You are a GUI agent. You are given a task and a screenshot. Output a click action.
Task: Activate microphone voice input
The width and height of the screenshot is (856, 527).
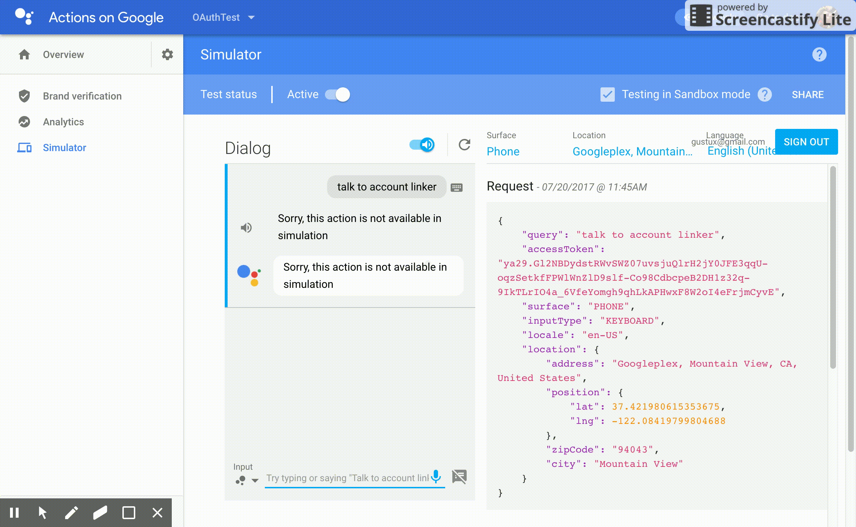coord(436,477)
